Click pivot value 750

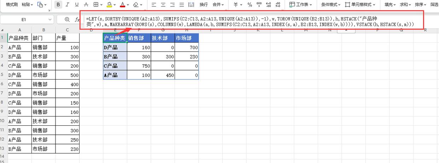139,66
